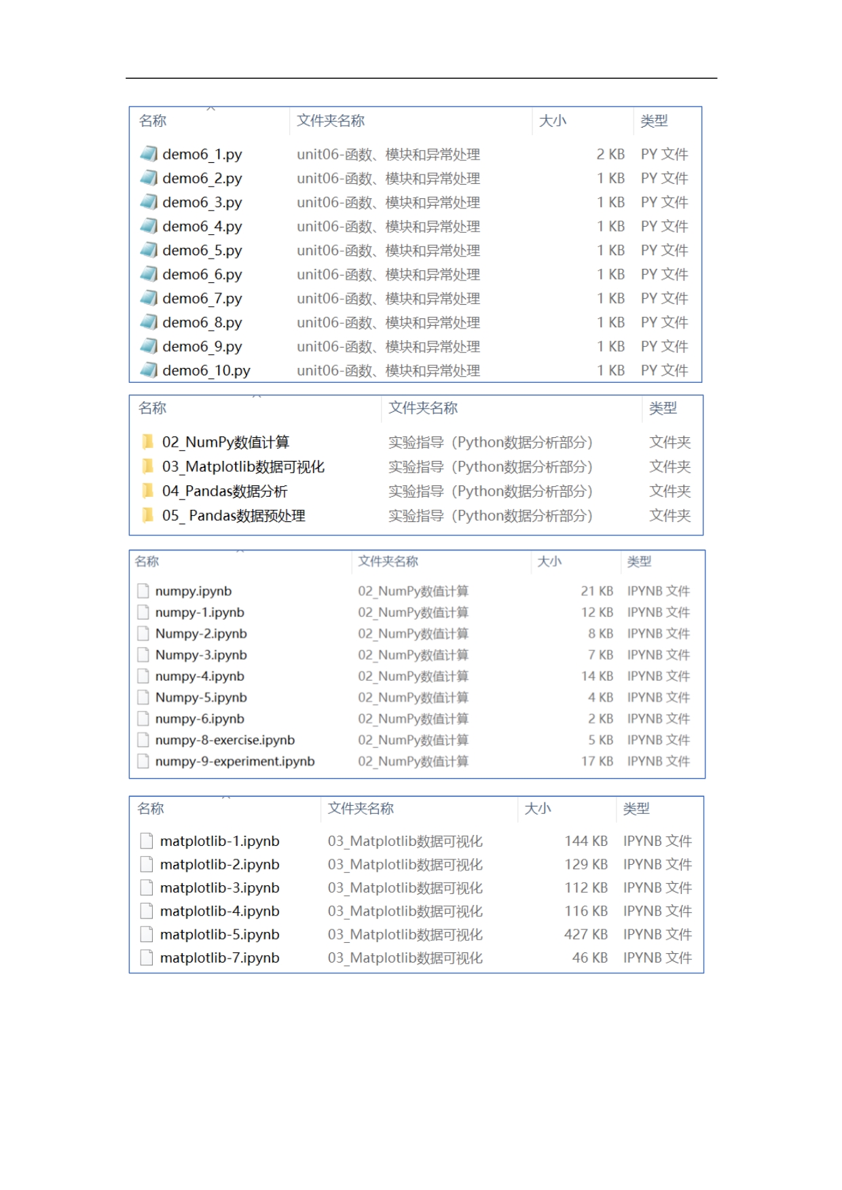Select the Numpy-3.ipynb file name
Viewport: 842px width, 1190px height.
click(x=201, y=655)
